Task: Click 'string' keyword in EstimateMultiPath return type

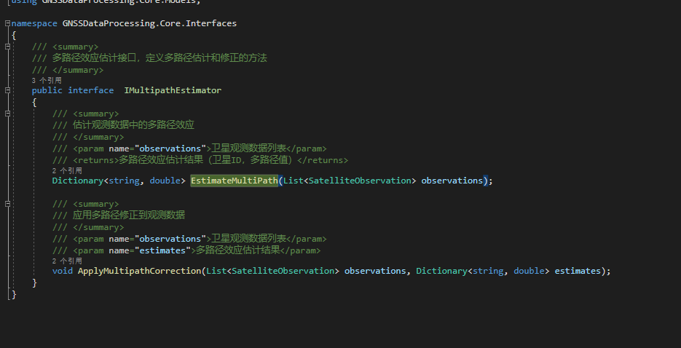Action: tap(125, 181)
